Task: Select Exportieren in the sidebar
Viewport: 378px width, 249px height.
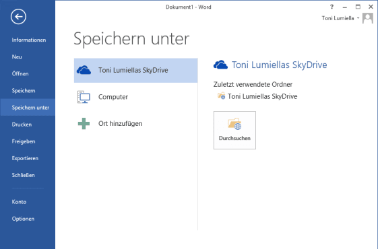Action: (x=25, y=158)
